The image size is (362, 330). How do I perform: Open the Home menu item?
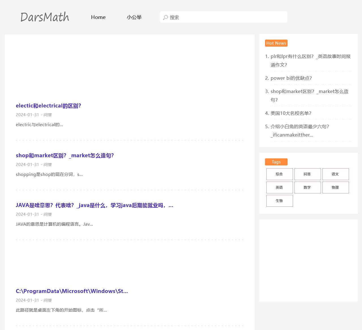click(98, 17)
